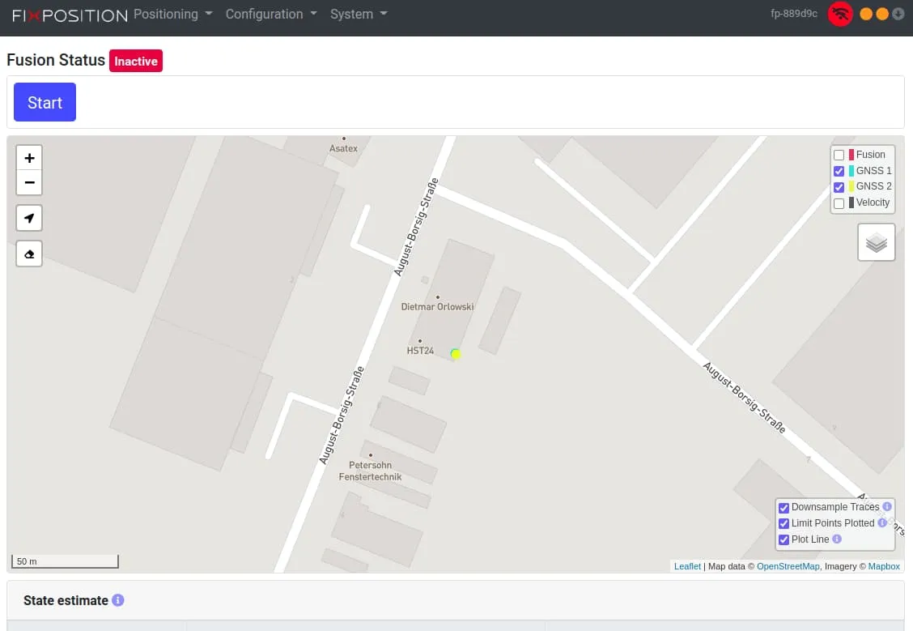Click the red Wi-Fi disconnected icon
Viewport: 913px width, 631px height.
(x=840, y=14)
